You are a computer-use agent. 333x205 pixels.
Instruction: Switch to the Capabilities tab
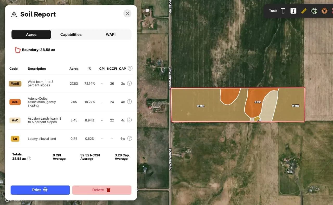71,35
